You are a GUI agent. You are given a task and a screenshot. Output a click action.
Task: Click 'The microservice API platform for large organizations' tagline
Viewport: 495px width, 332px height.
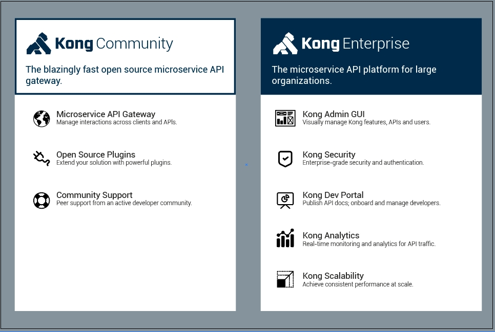pyautogui.click(x=354, y=75)
